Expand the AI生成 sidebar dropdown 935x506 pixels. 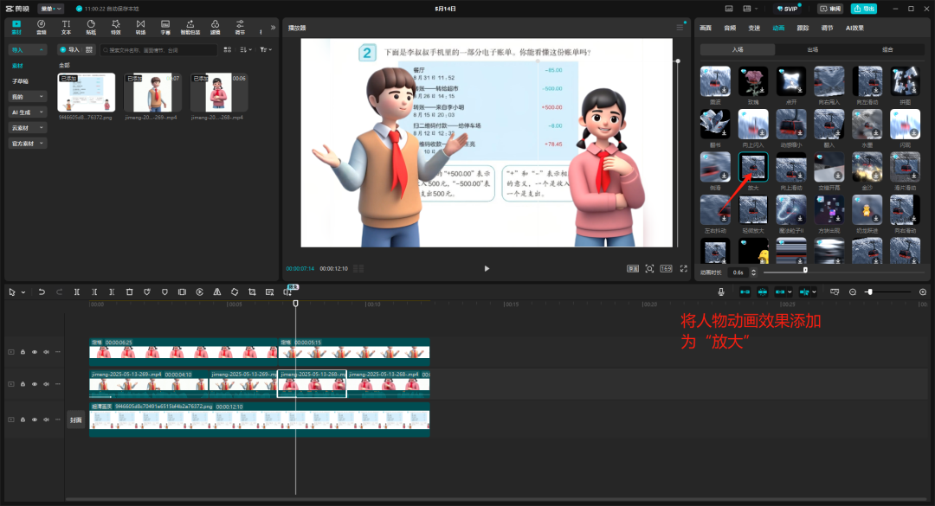(x=27, y=112)
